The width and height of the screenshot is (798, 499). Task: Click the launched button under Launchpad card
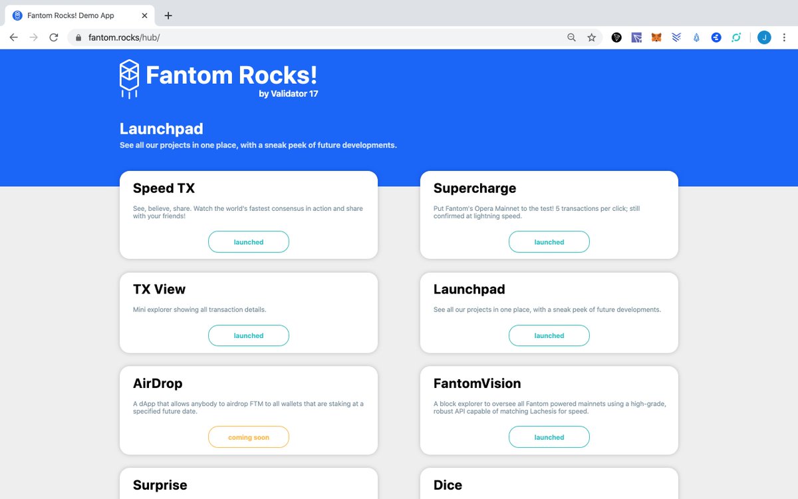tap(549, 335)
